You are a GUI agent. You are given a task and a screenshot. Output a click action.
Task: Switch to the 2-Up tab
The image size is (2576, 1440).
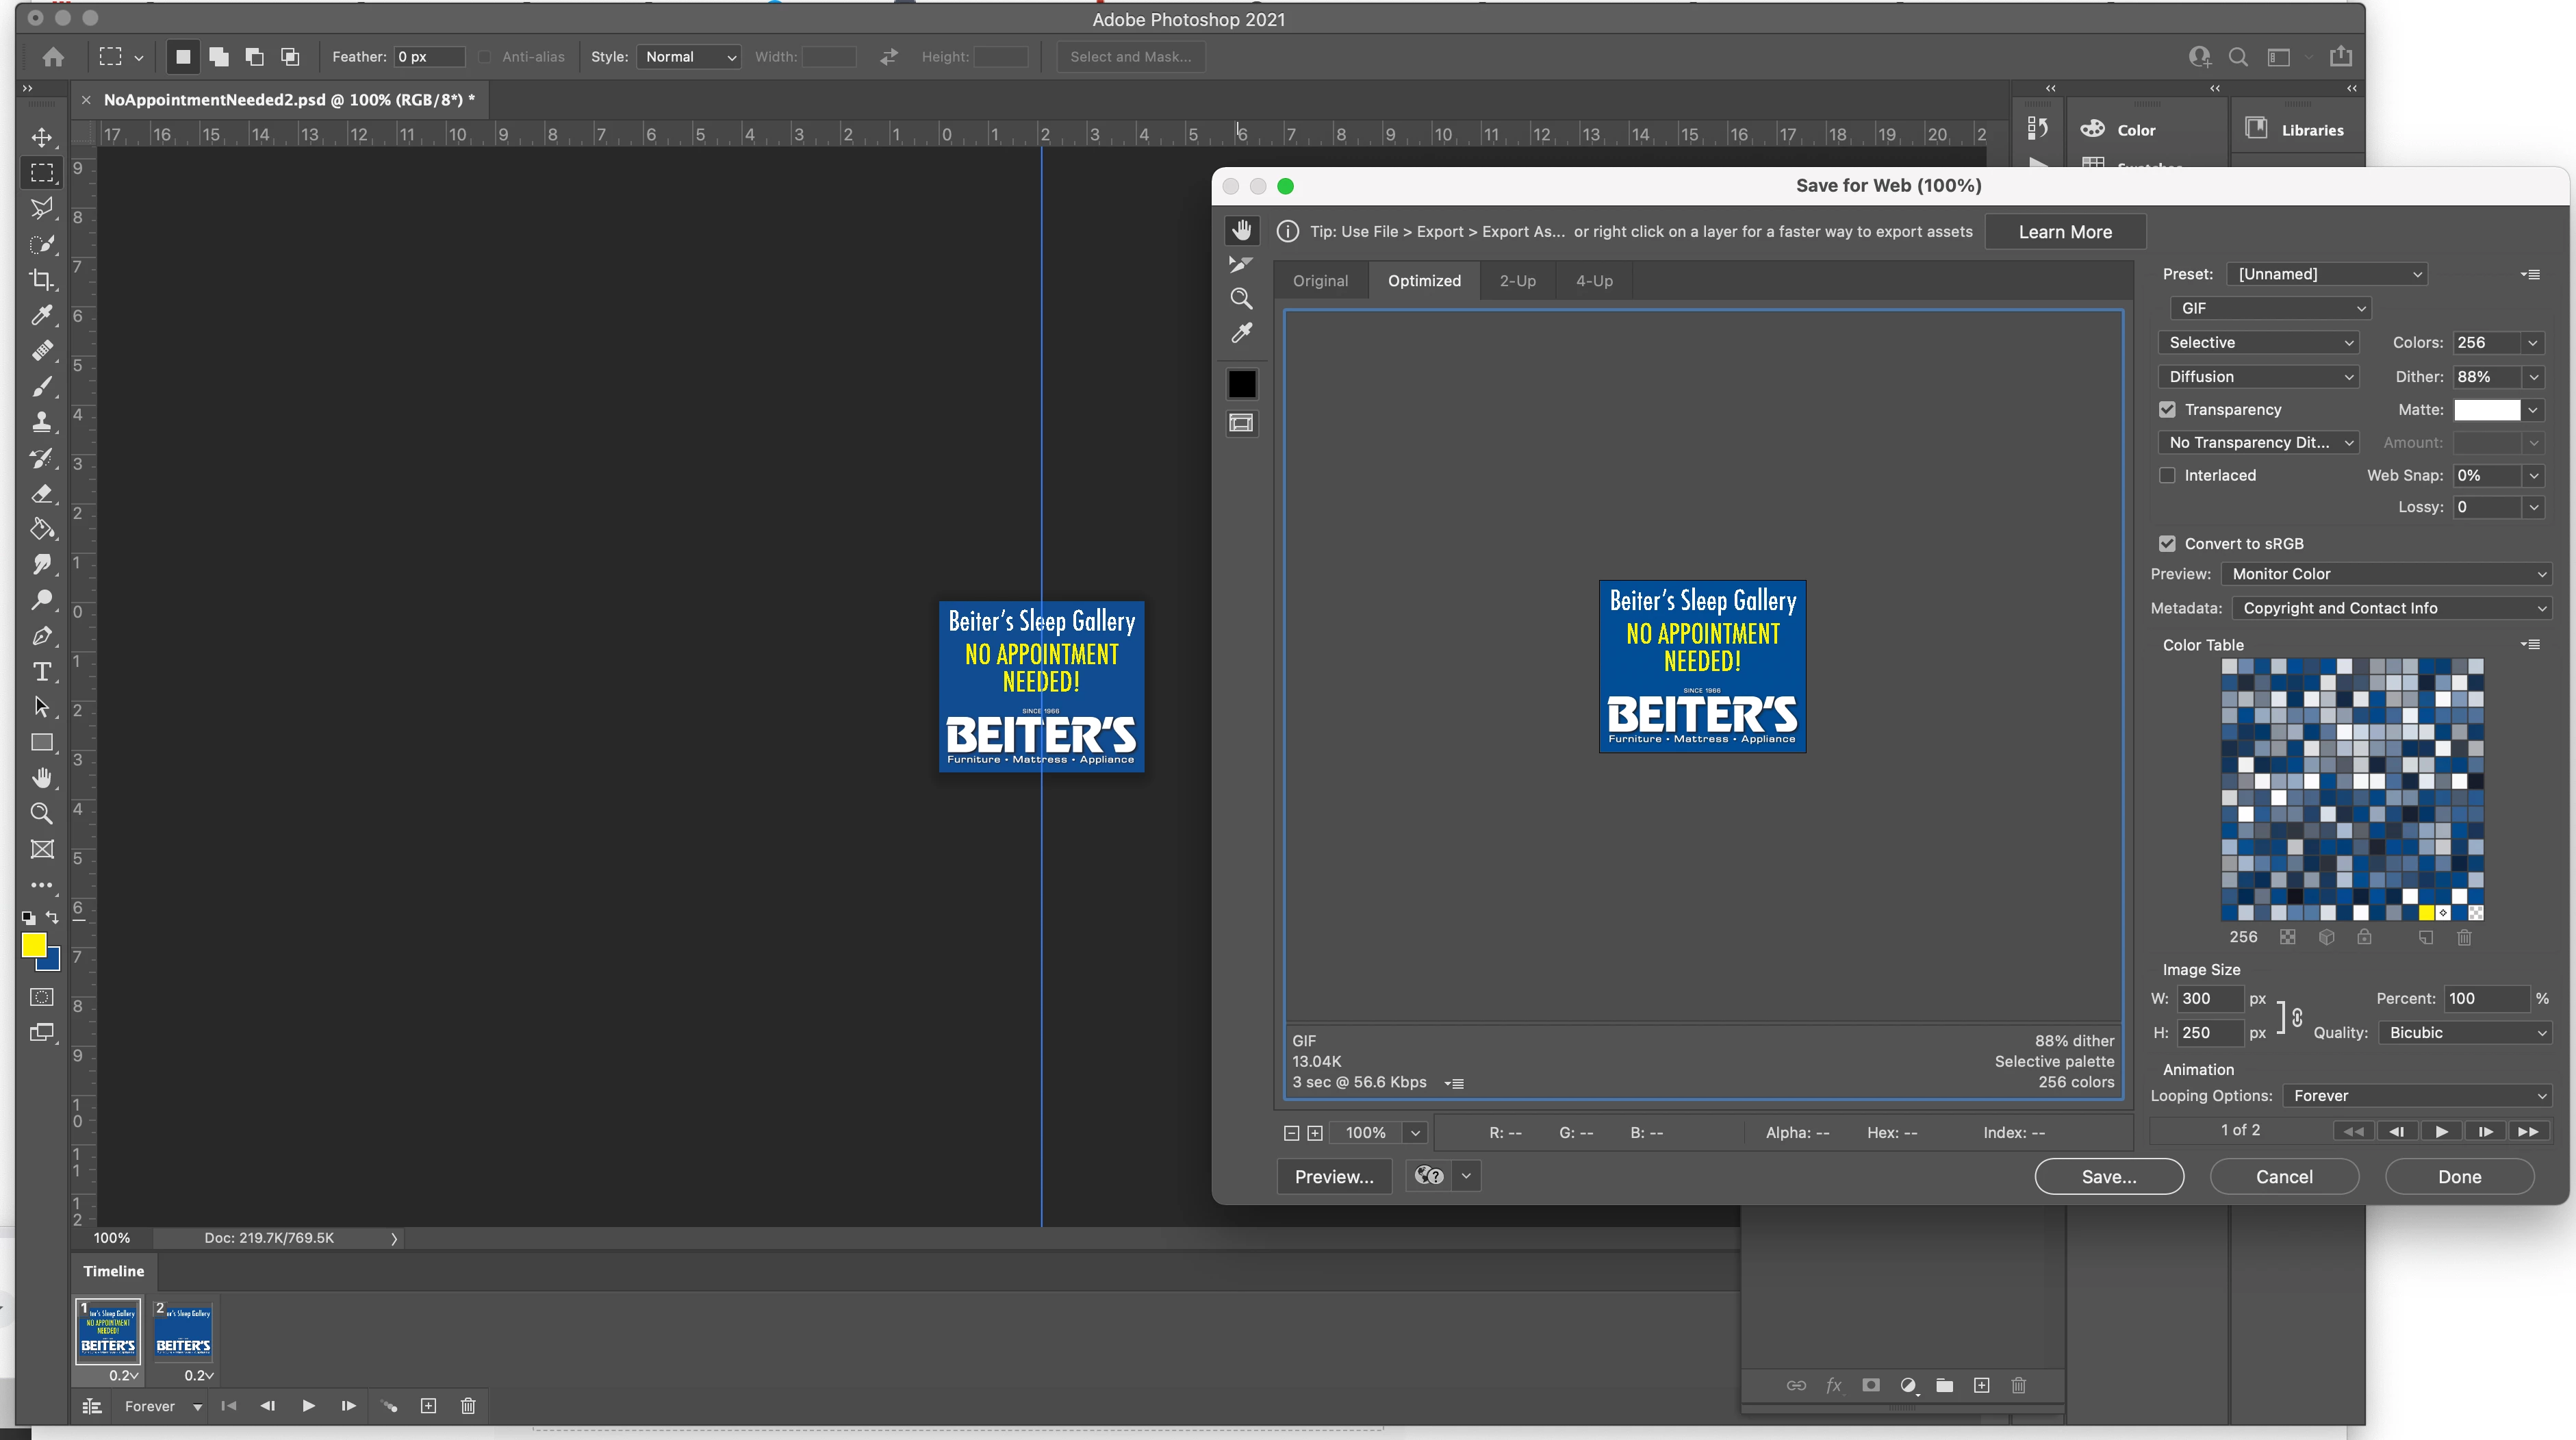[1517, 281]
